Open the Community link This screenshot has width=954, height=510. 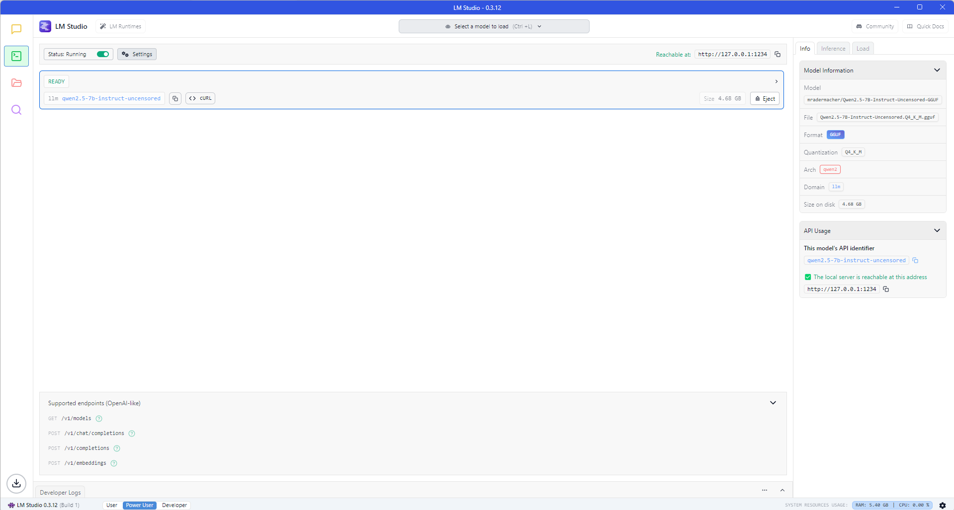875,26
